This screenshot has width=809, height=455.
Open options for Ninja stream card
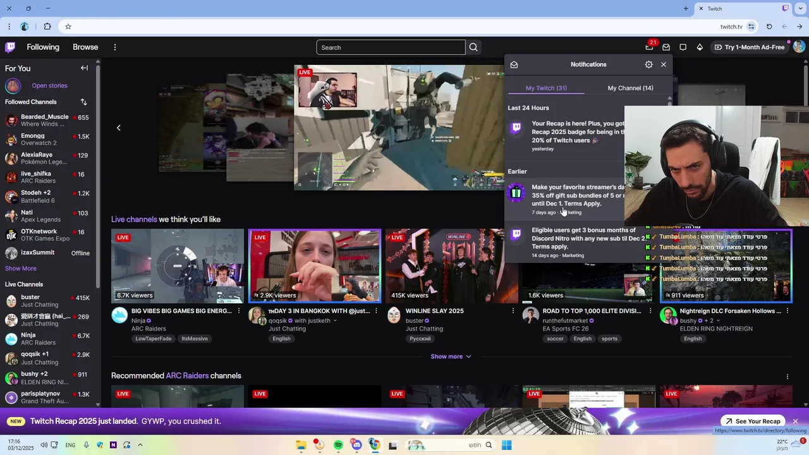(x=238, y=311)
